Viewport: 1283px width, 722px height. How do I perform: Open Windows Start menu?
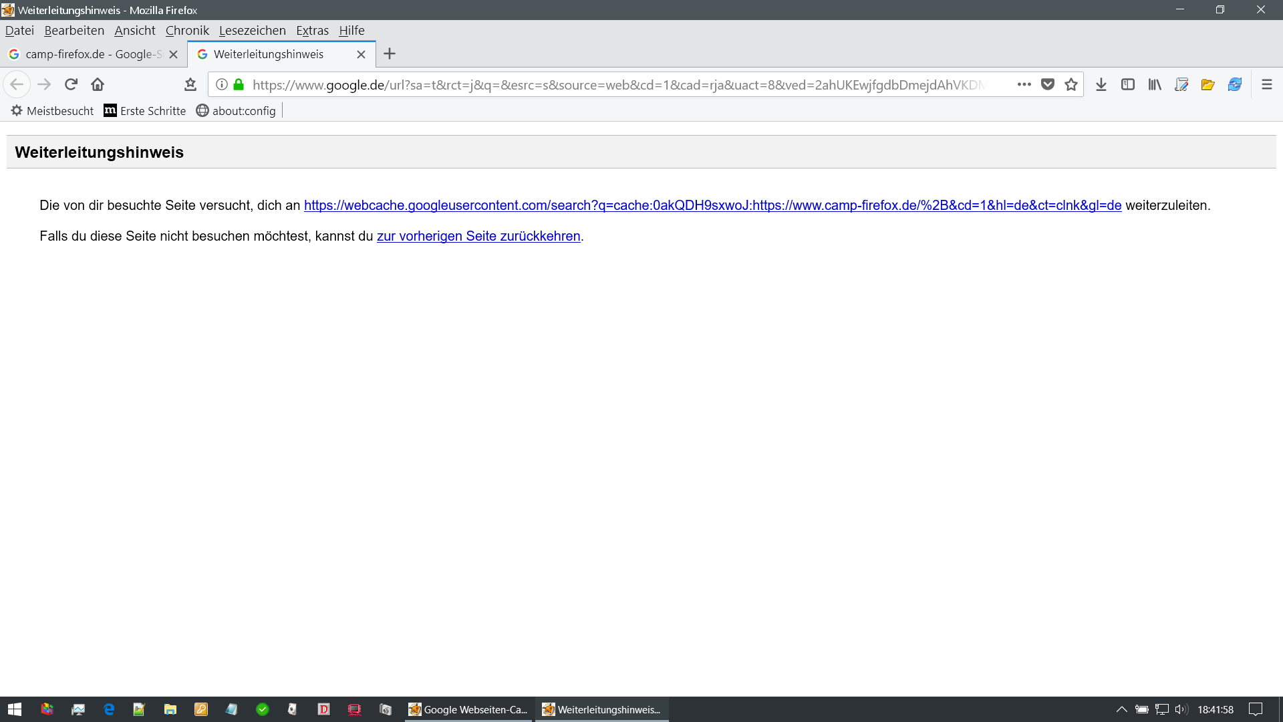[15, 709]
